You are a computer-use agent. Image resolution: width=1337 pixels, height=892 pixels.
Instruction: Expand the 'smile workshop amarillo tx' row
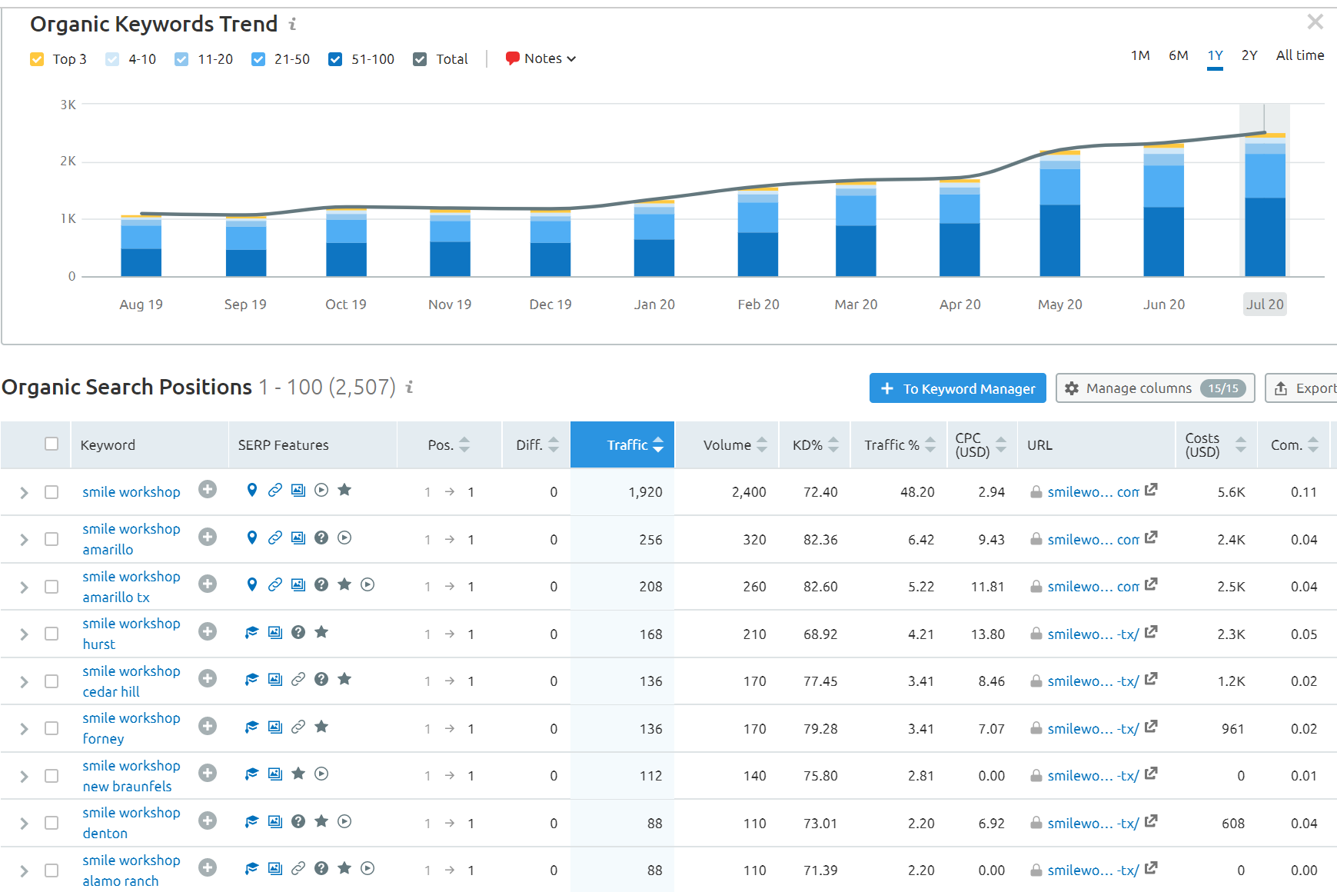(24, 587)
